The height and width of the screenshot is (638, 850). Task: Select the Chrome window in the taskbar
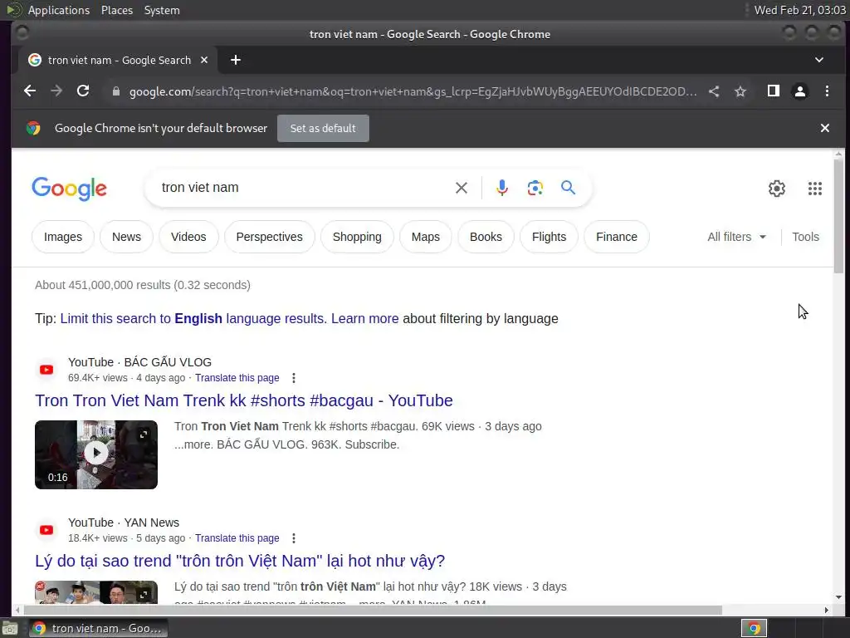coord(98,628)
